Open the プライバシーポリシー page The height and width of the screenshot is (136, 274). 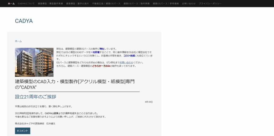coord(210,4)
